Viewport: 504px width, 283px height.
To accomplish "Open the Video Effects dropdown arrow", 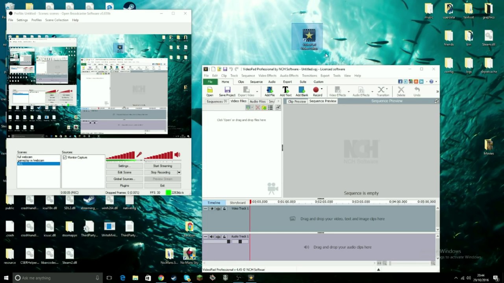I will tap(348, 91).
